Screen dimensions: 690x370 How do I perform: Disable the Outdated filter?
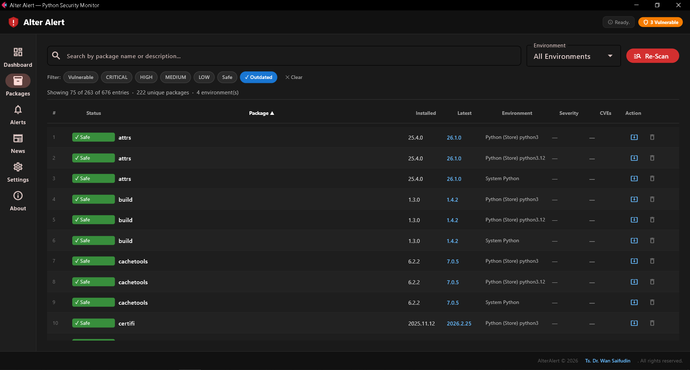[x=258, y=77]
